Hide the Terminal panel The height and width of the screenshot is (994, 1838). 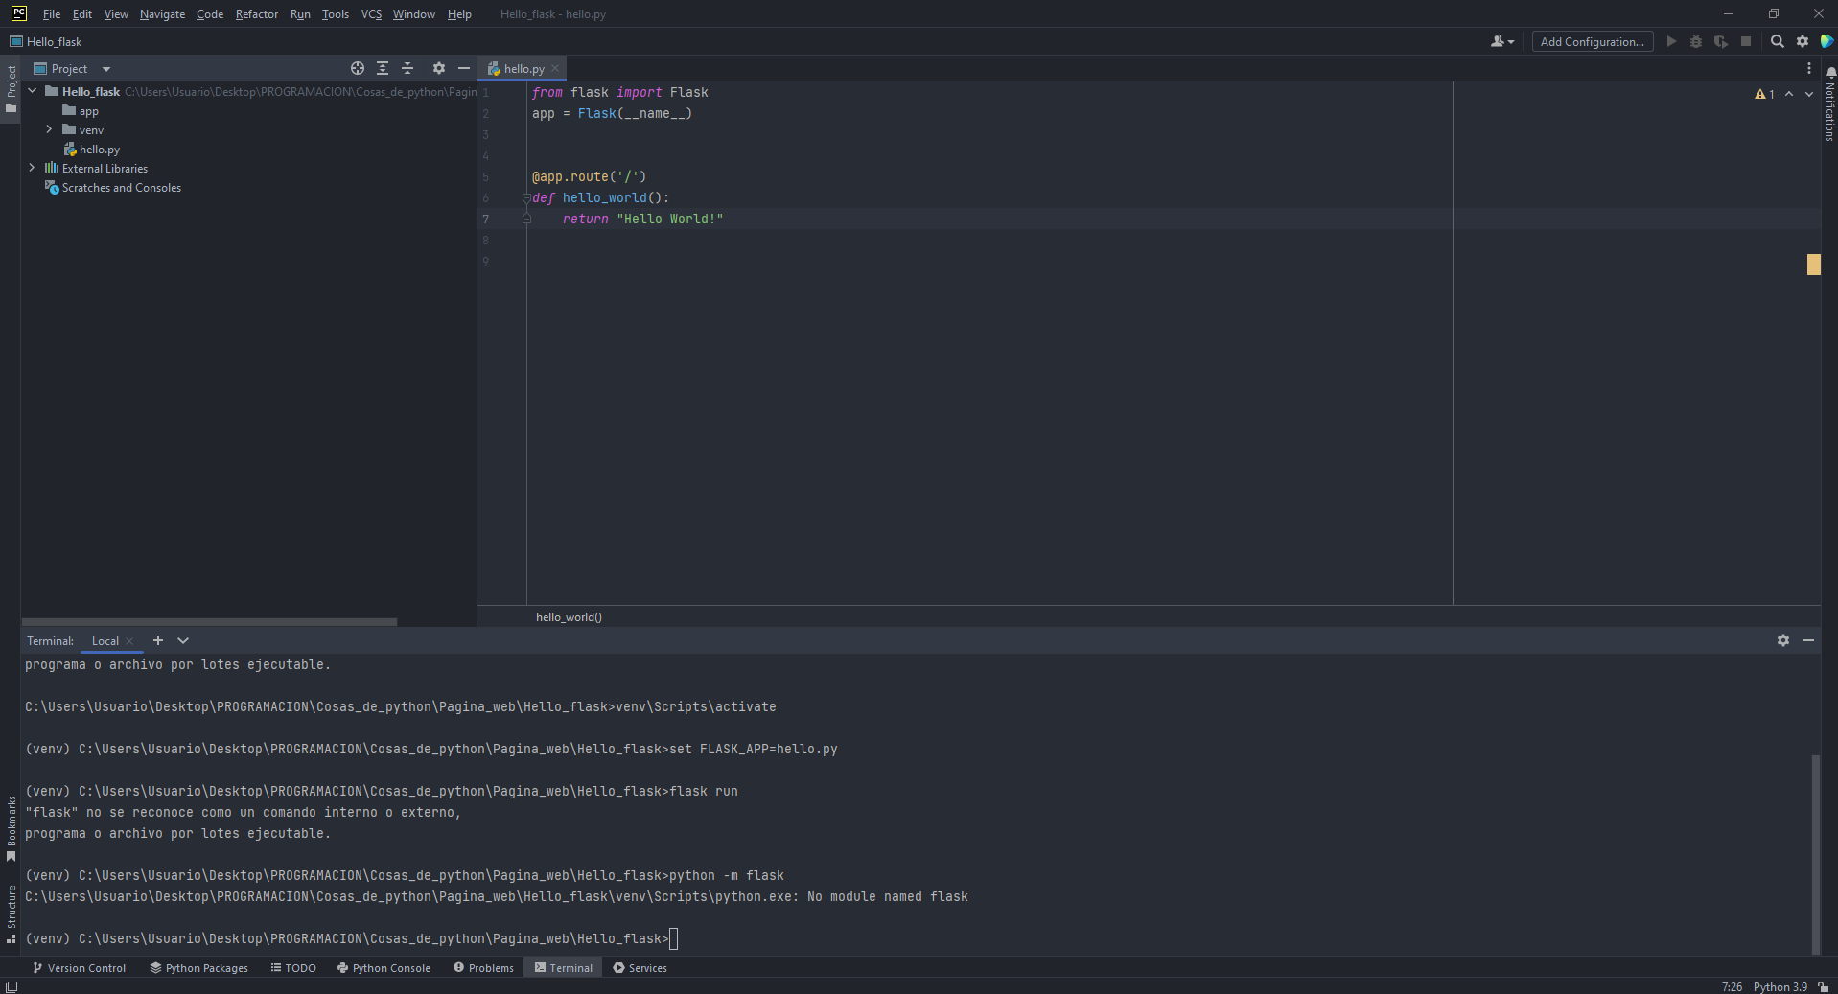tap(1808, 640)
